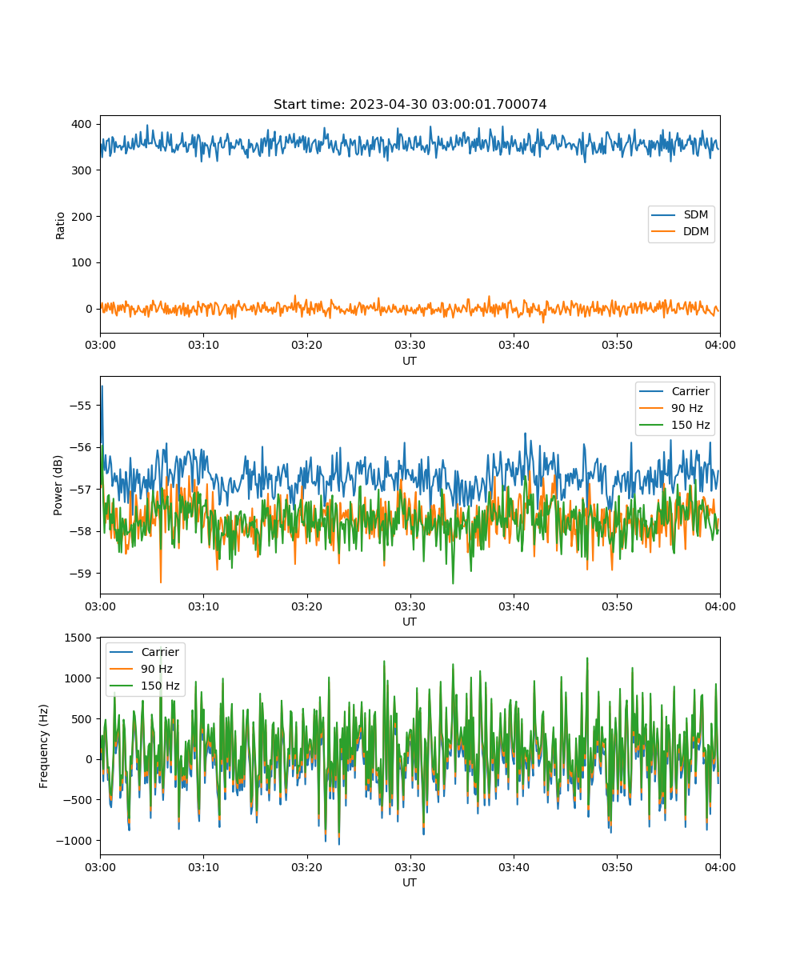This screenshot has width=800, height=960.
Task: Click the 03:00 tick under the Frequency plot
Action: point(100,866)
